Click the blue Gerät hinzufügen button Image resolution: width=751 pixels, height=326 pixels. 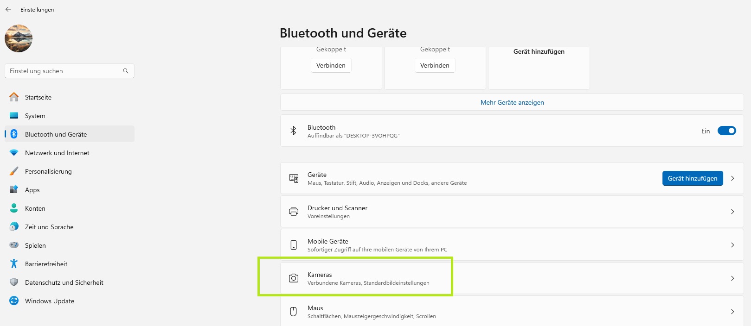click(x=693, y=178)
